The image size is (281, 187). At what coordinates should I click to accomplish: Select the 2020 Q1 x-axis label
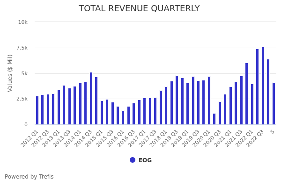[201, 138]
